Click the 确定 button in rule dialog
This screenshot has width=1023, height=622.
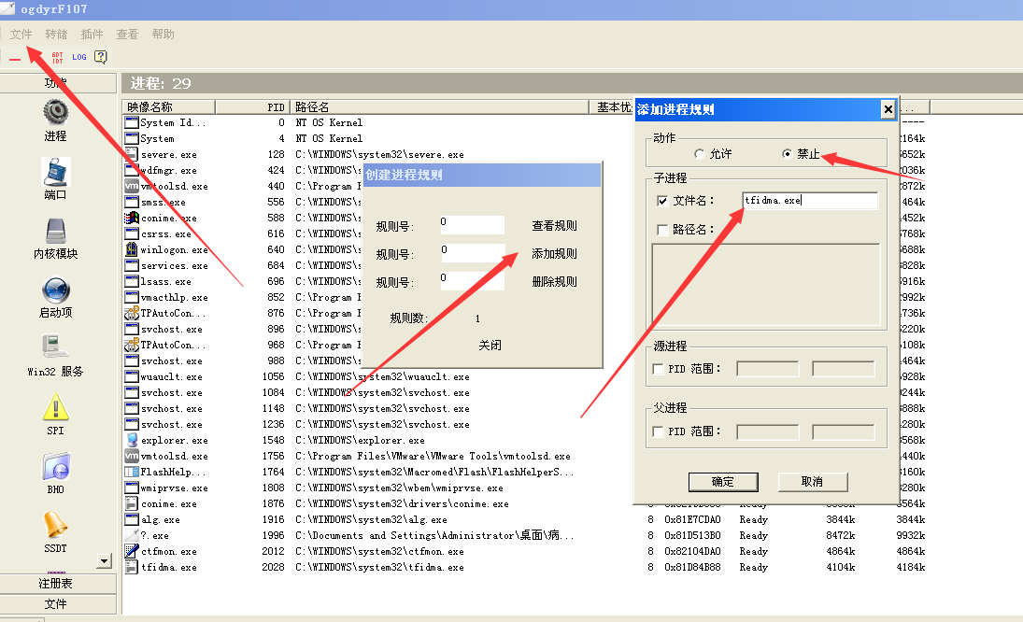[723, 482]
